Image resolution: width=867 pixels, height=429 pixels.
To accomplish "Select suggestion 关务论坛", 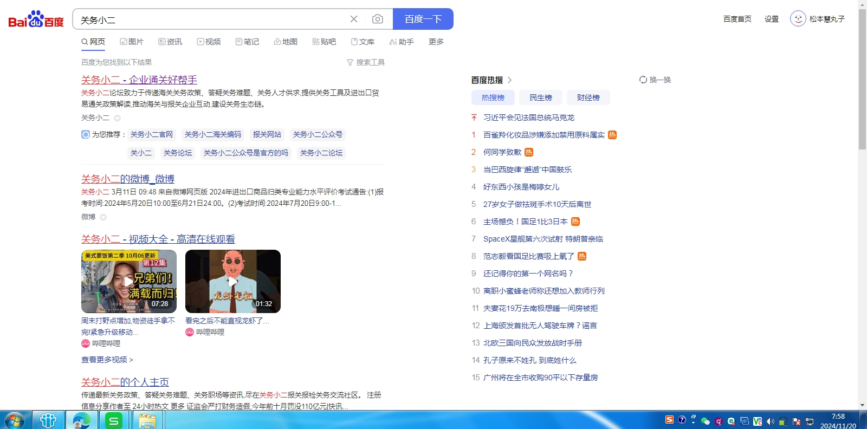I will coord(178,153).
